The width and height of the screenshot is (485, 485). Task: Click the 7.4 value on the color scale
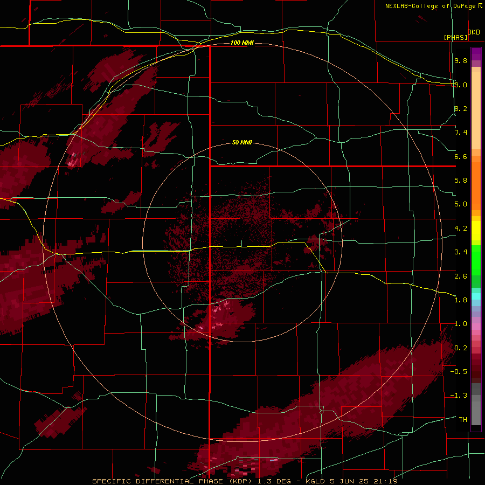(x=461, y=133)
